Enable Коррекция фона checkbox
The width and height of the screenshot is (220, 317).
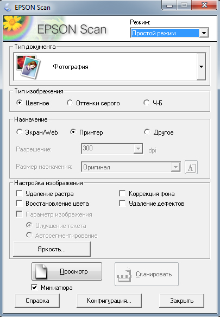(122, 193)
